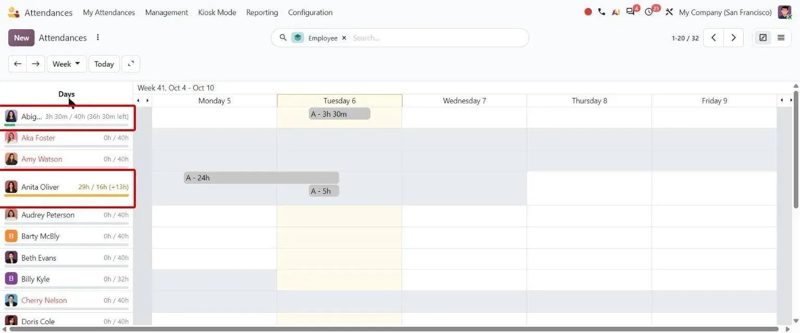Toggle expand rows button
The width and height of the screenshot is (800, 333).
pyautogui.click(x=131, y=64)
